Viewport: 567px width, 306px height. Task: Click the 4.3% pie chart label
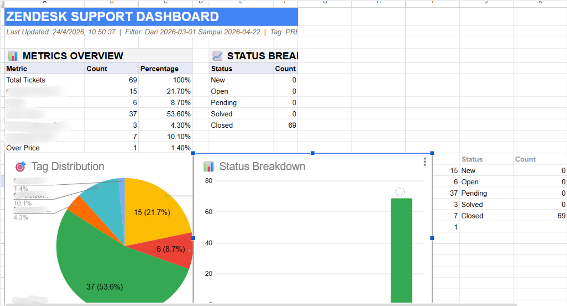click(21, 217)
